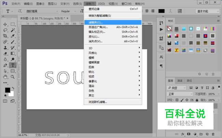The height and width of the screenshot is (138, 222).
Task: Choose 滤镜库(G)... from the filter menu
Action: 113,22
